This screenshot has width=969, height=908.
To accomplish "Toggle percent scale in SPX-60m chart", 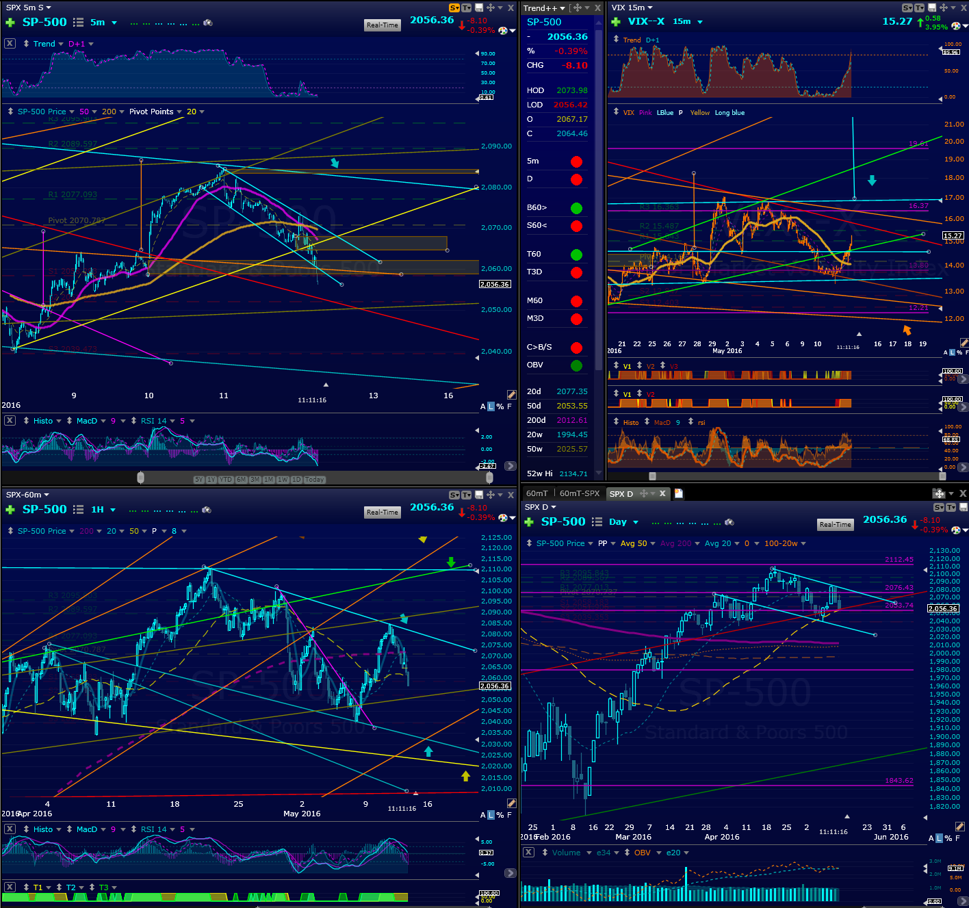I will point(500,815).
